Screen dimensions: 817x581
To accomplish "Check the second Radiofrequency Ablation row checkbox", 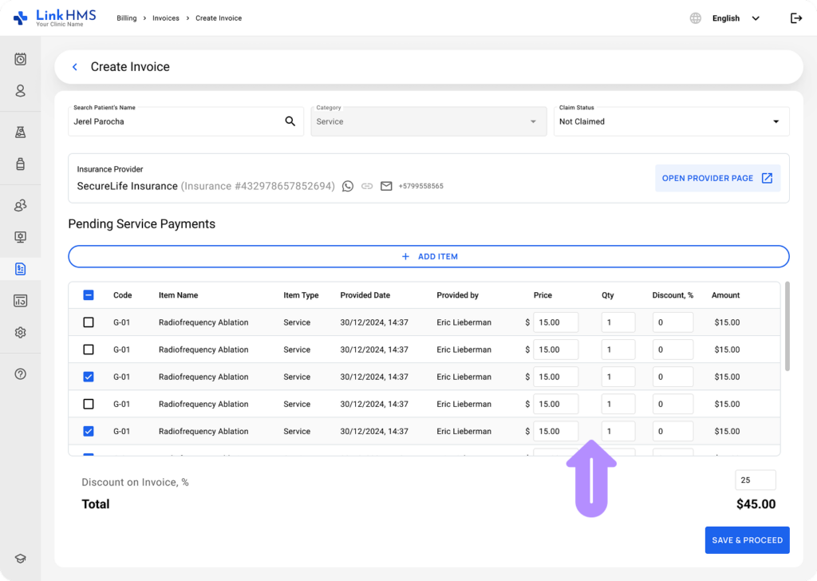I will (89, 349).
